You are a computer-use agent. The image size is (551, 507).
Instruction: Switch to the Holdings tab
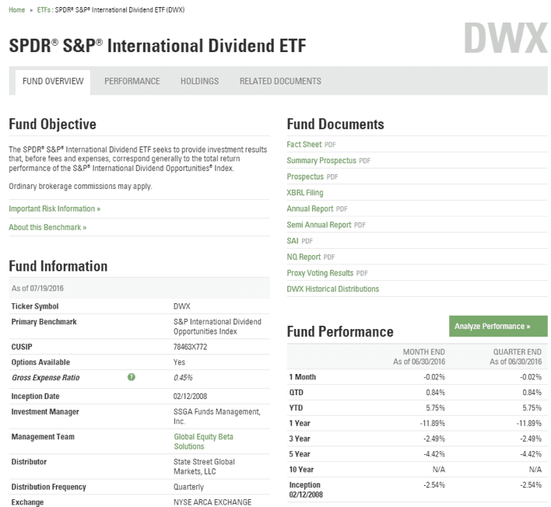(199, 82)
